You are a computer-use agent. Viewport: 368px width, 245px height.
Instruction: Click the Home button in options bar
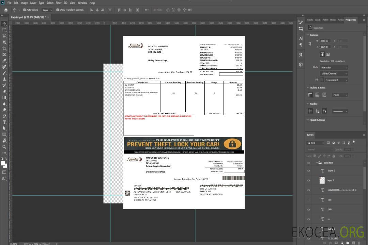click(x=6, y=10)
